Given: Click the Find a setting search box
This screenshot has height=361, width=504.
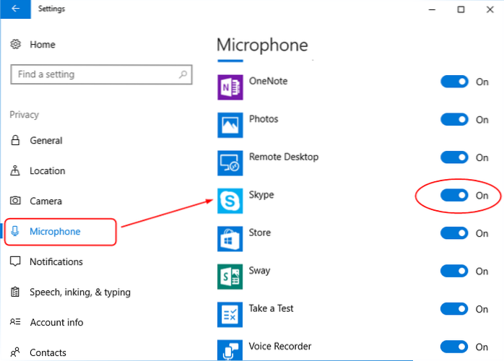Looking at the screenshot, I should click(x=101, y=74).
